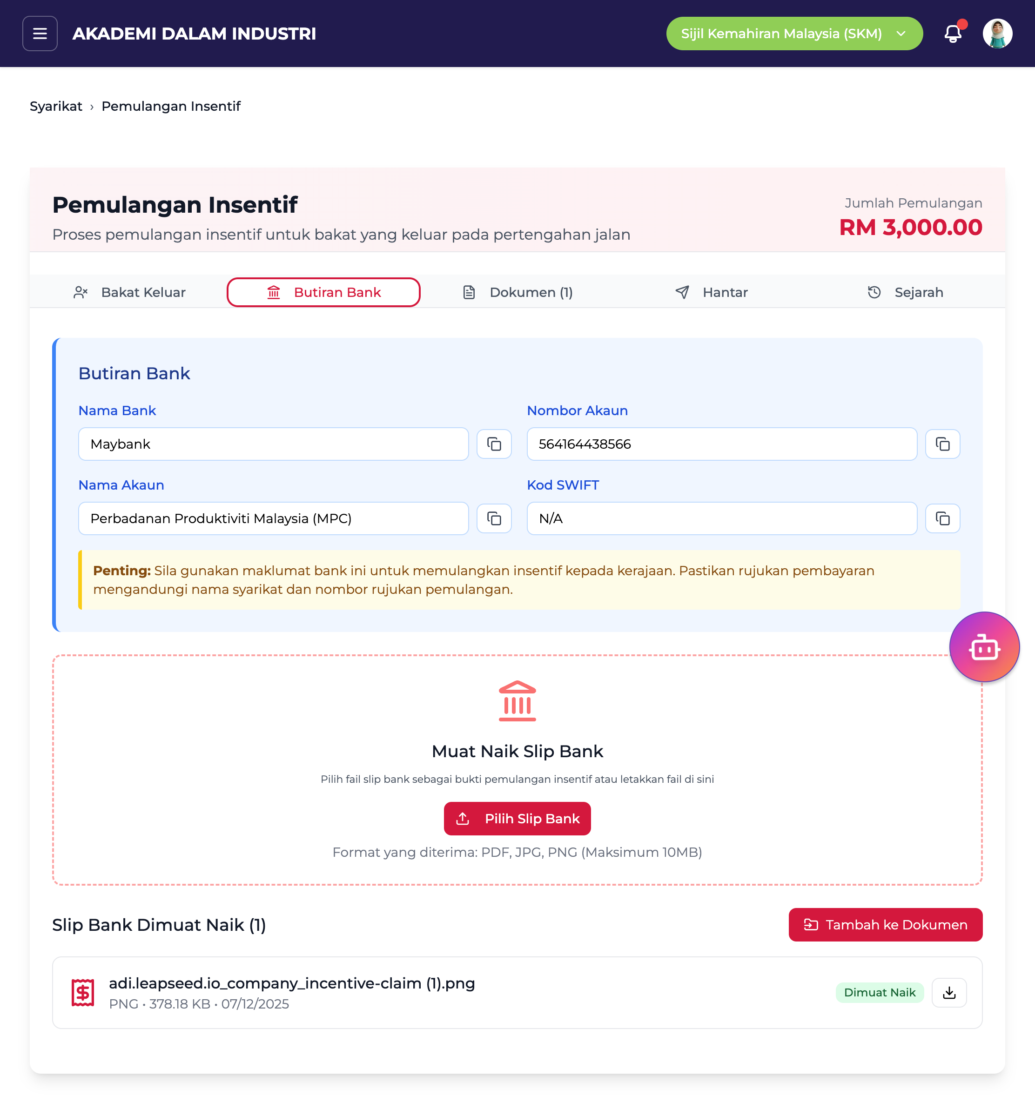The height and width of the screenshot is (1103, 1035).
Task: Click the Pilih Slip Bank button
Action: 517,818
